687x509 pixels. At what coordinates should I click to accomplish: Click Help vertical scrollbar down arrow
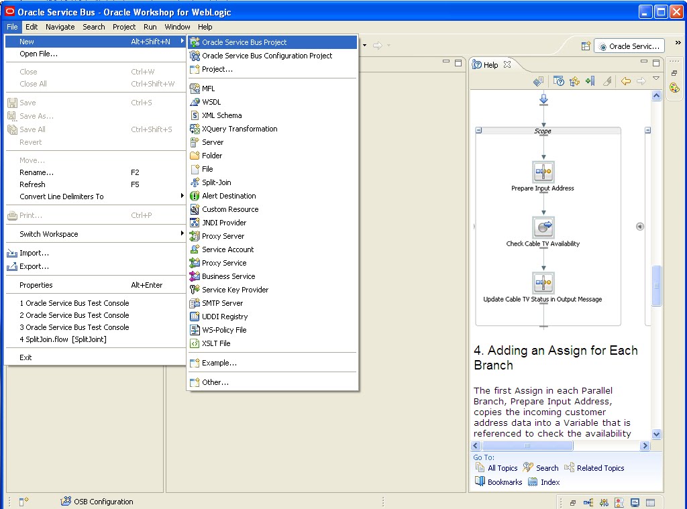click(x=656, y=434)
